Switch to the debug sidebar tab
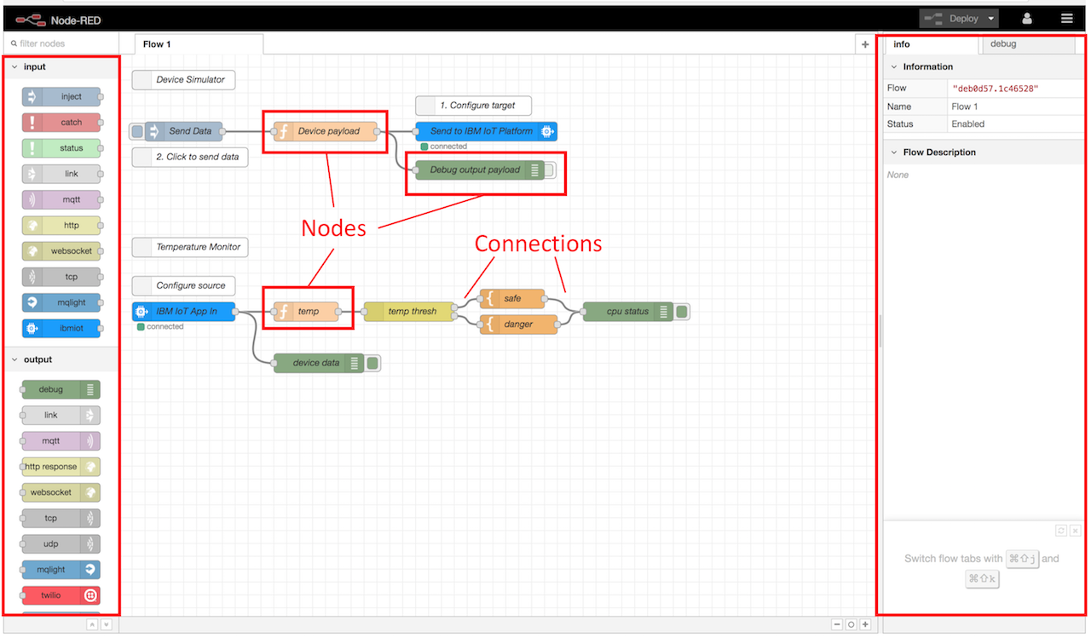The height and width of the screenshot is (638, 1091). coord(1028,44)
